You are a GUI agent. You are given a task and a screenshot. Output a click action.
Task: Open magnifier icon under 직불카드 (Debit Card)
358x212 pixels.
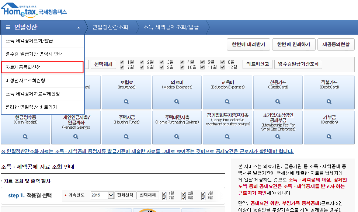click(x=329, y=101)
